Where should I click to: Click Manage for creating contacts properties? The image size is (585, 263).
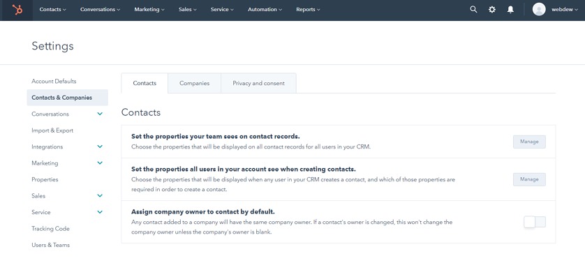click(529, 179)
